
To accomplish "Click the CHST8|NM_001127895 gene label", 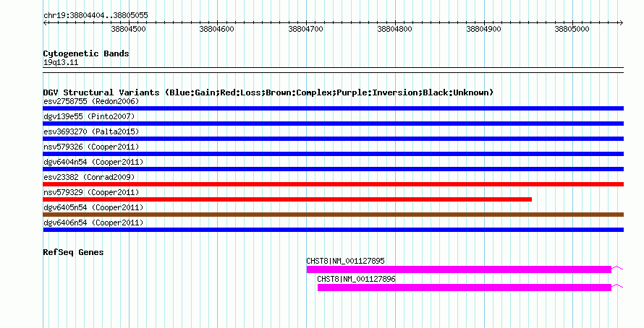I will pos(345,261).
